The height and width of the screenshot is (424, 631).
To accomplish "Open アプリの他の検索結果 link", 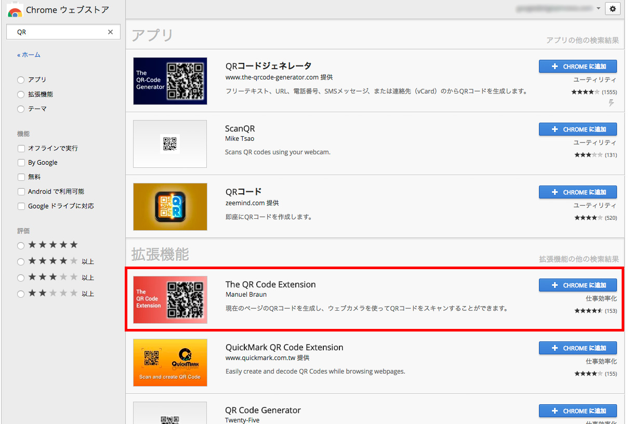I will click(582, 41).
